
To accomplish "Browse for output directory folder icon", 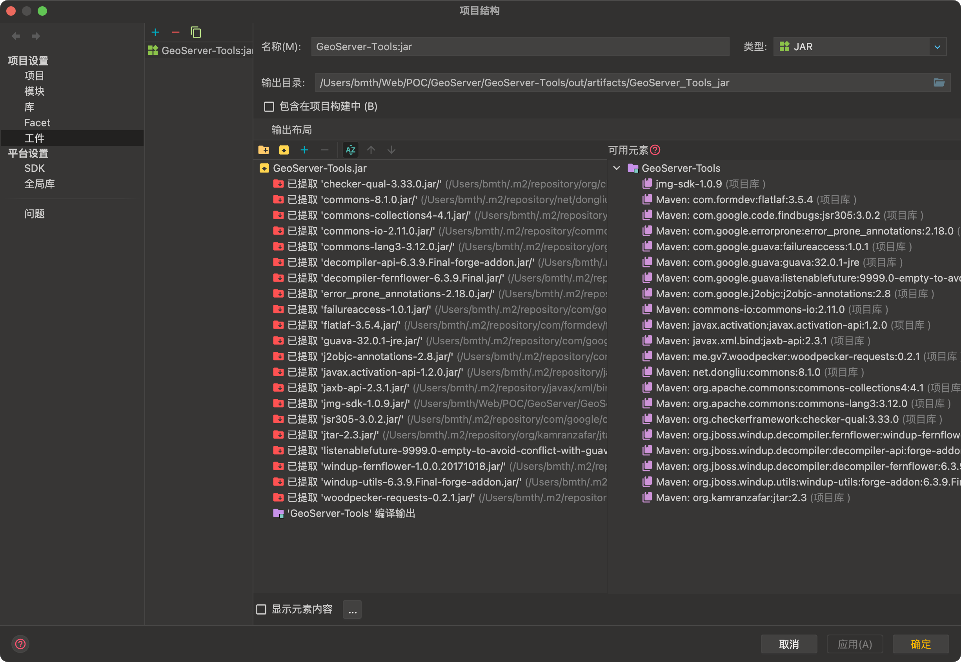I will [x=939, y=82].
